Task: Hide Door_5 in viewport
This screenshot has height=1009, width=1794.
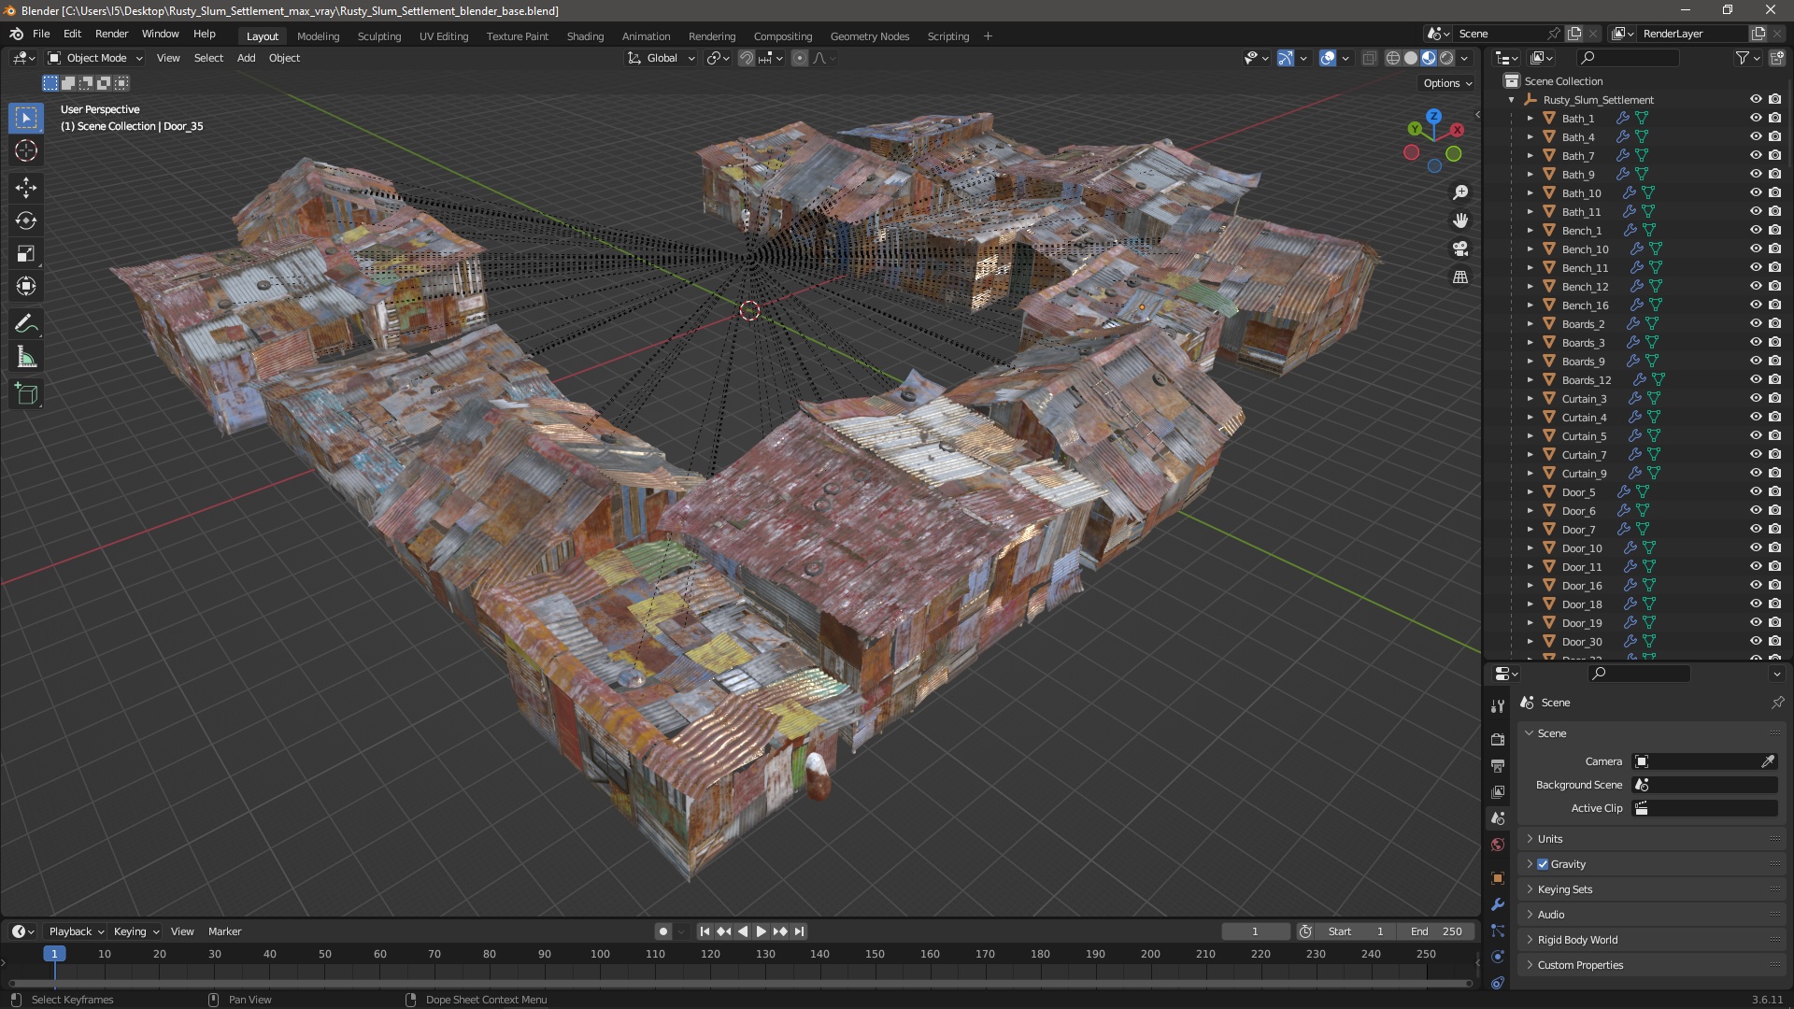Action: tap(1756, 491)
